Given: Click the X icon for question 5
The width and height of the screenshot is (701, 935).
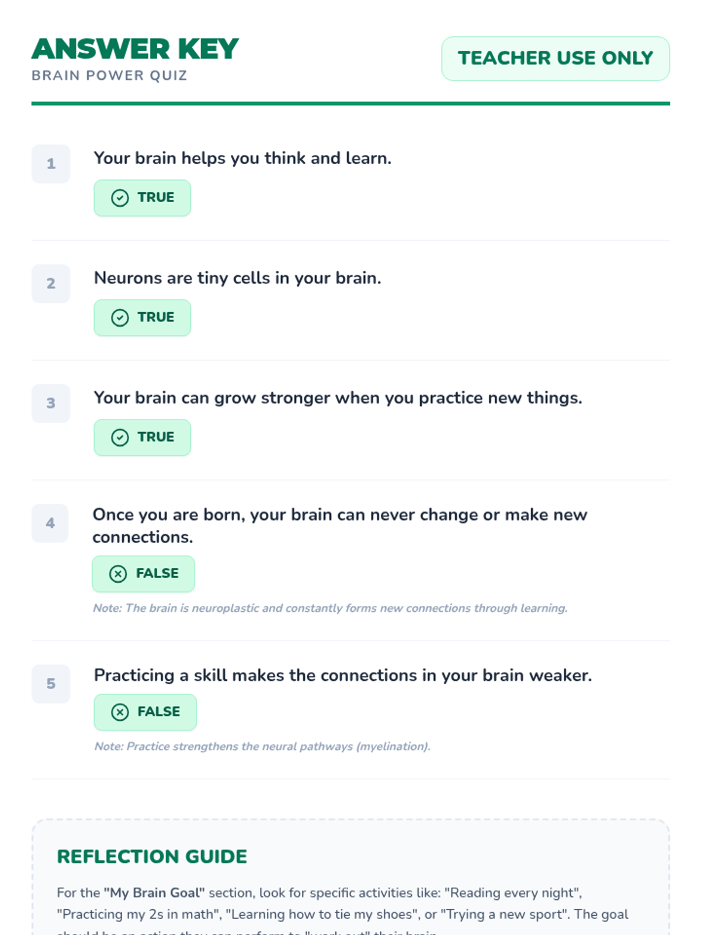Looking at the screenshot, I should tap(120, 712).
